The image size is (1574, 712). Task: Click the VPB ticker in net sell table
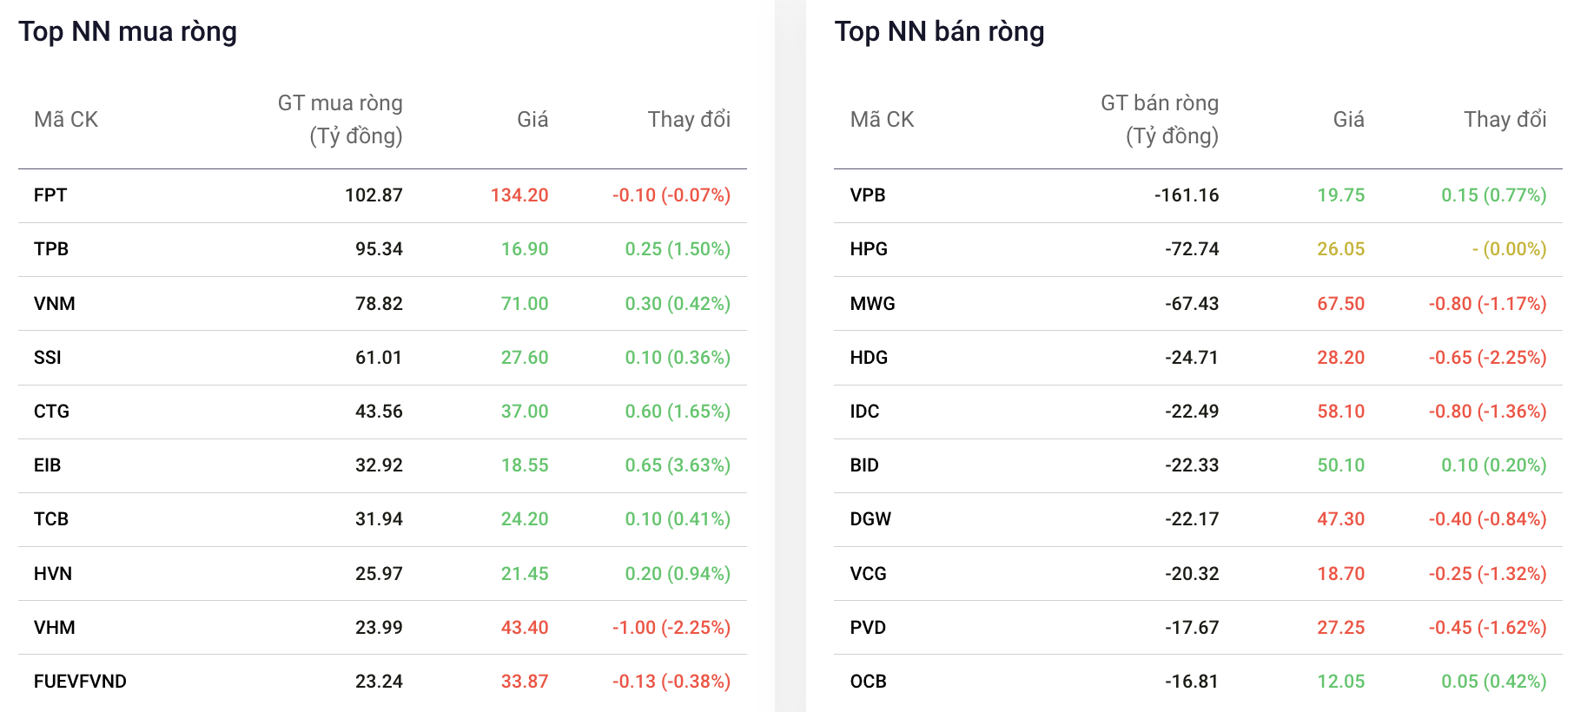pos(868,195)
